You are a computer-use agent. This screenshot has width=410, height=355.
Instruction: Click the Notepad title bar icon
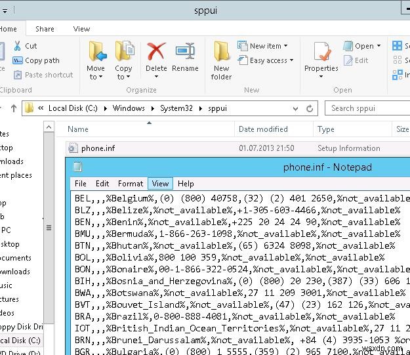click(x=77, y=167)
